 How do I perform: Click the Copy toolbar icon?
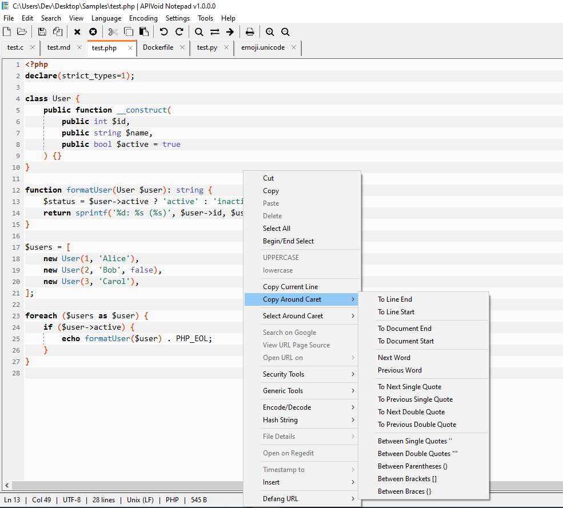[128, 31]
